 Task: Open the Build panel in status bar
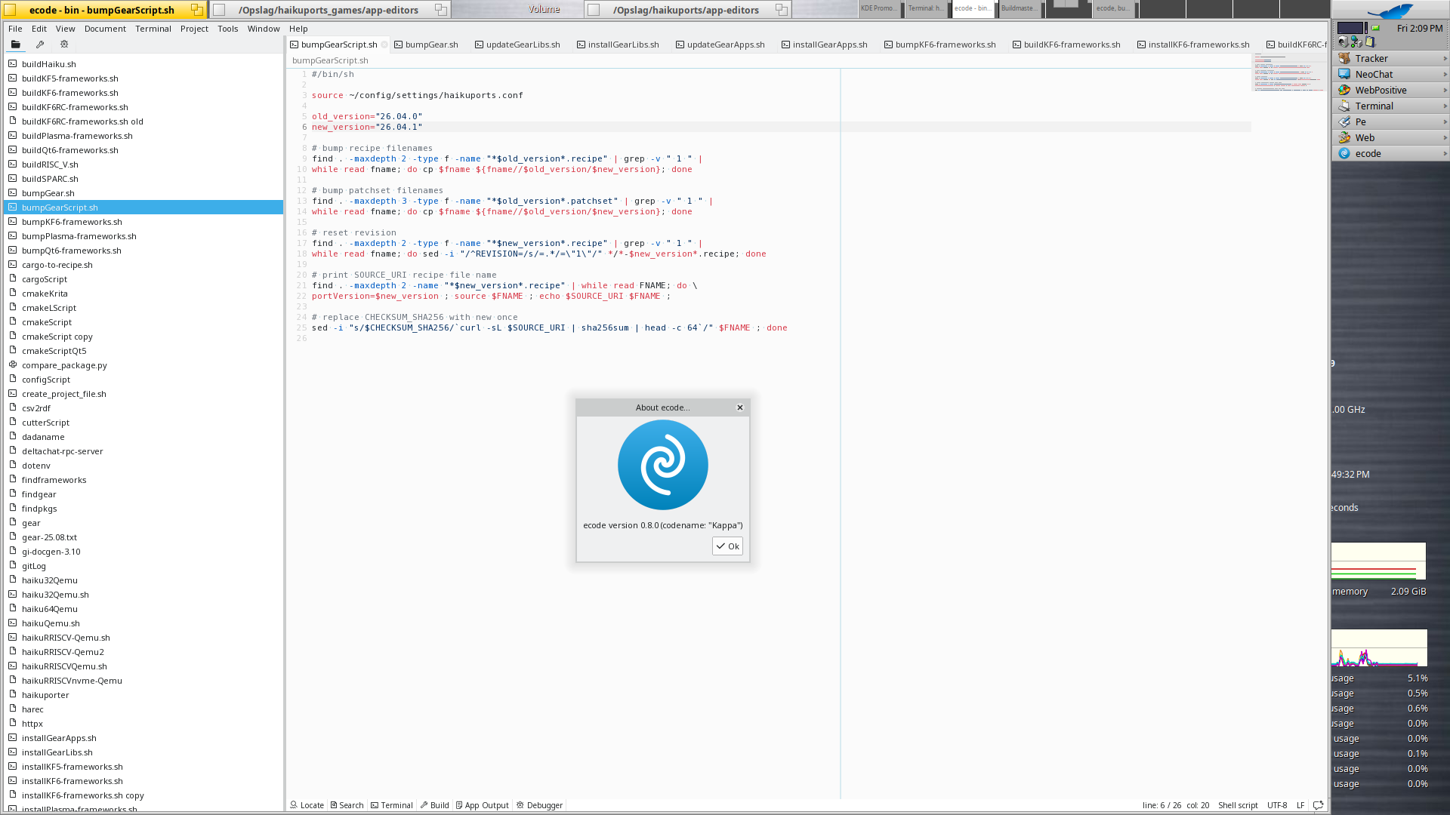(x=434, y=805)
